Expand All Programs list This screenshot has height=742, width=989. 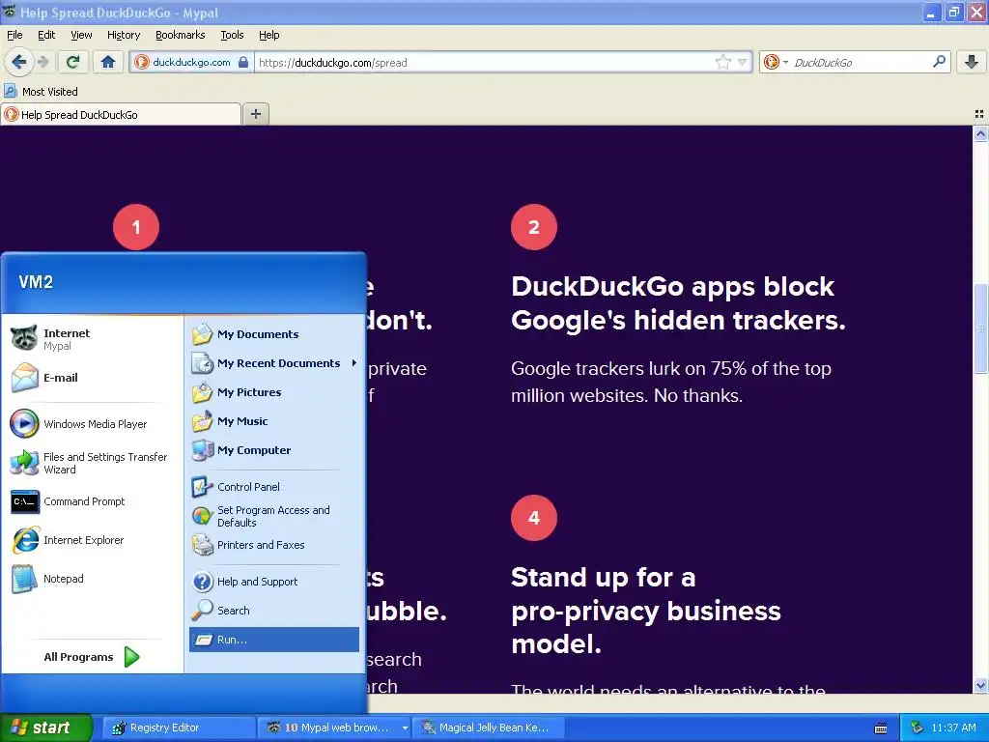[x=92, y=657]
